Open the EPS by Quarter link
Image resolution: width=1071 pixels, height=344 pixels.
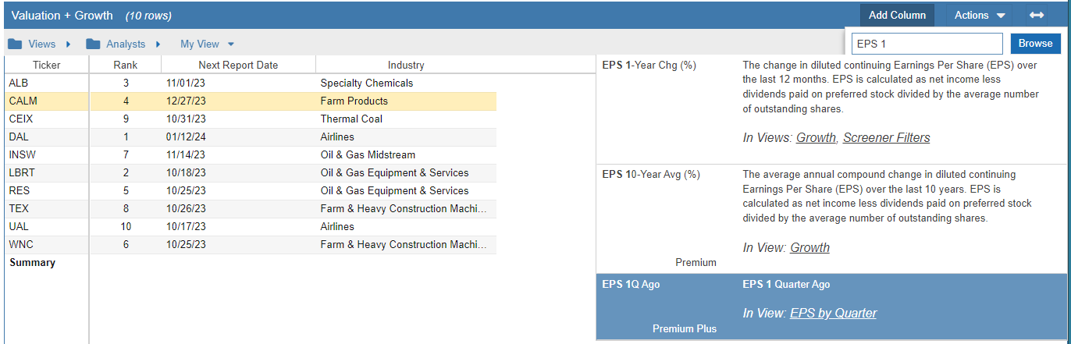[833, 313]
